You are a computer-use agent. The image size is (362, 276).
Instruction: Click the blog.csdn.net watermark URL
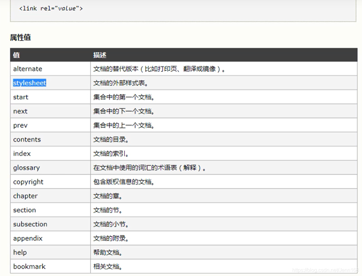(x=326, y=270)
